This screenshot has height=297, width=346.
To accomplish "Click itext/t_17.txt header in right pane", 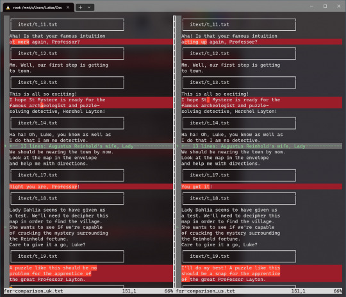I will point(239,175).
